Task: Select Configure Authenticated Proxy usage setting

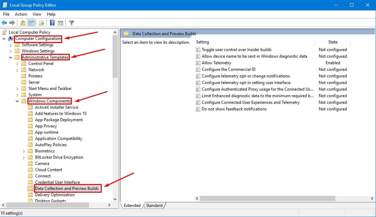Action: 257,89
